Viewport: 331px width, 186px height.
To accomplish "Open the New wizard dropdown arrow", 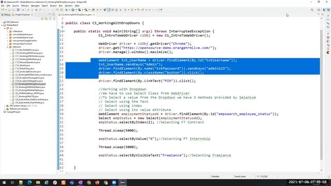I will tap(6, 10).
